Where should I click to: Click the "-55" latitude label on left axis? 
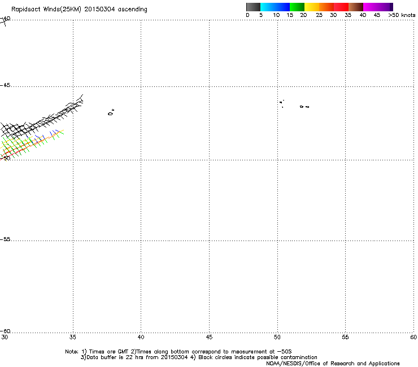[5, 239]
